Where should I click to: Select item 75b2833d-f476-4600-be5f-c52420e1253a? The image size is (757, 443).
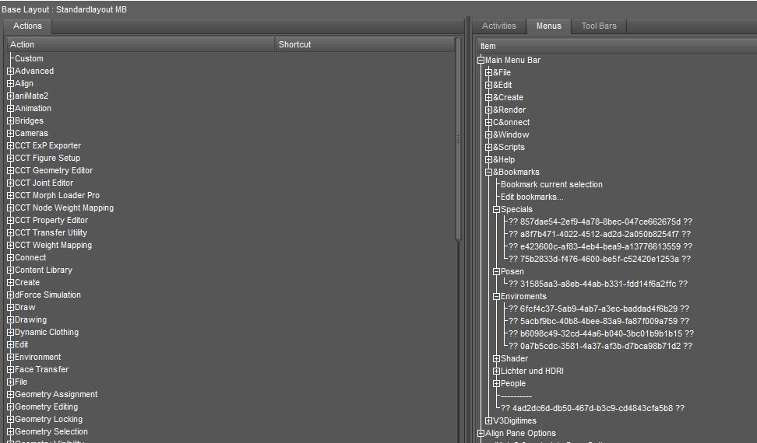pyautogui.click(x=599, y=259)
